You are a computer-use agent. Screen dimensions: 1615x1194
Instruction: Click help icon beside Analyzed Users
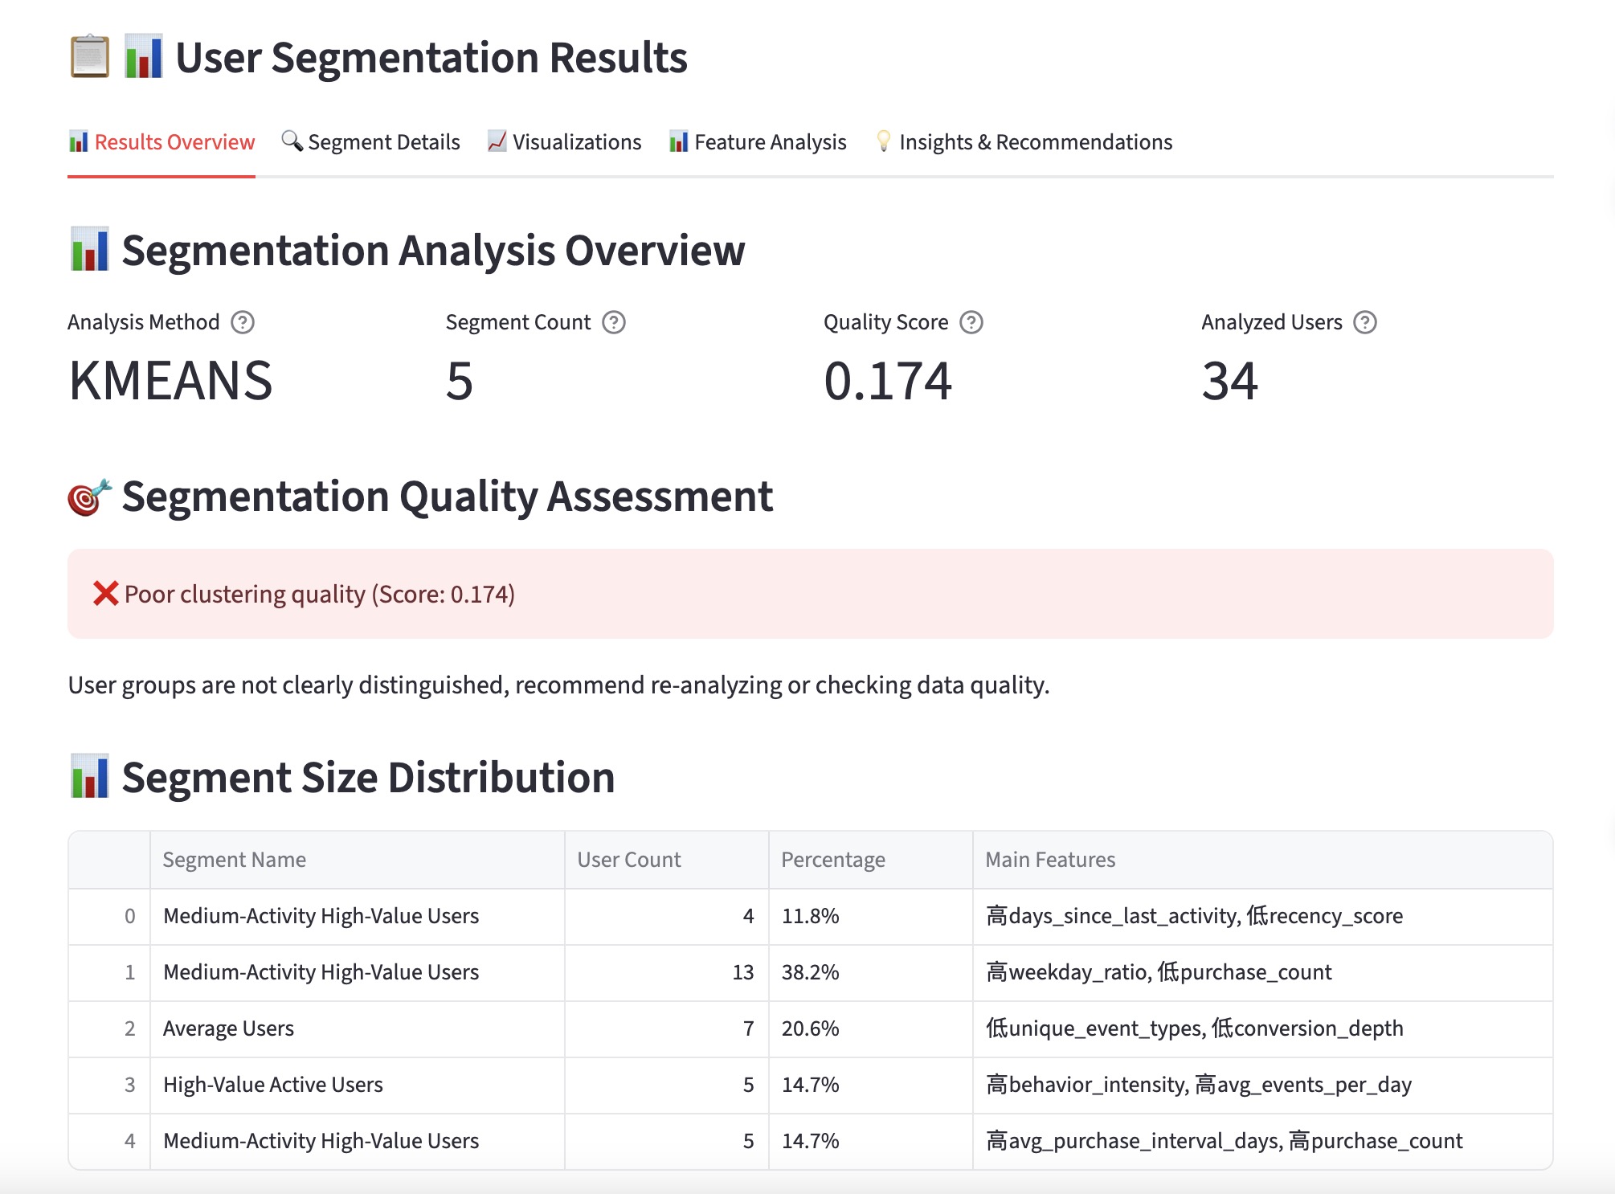pyautogui.click(x=1365, y=322)
